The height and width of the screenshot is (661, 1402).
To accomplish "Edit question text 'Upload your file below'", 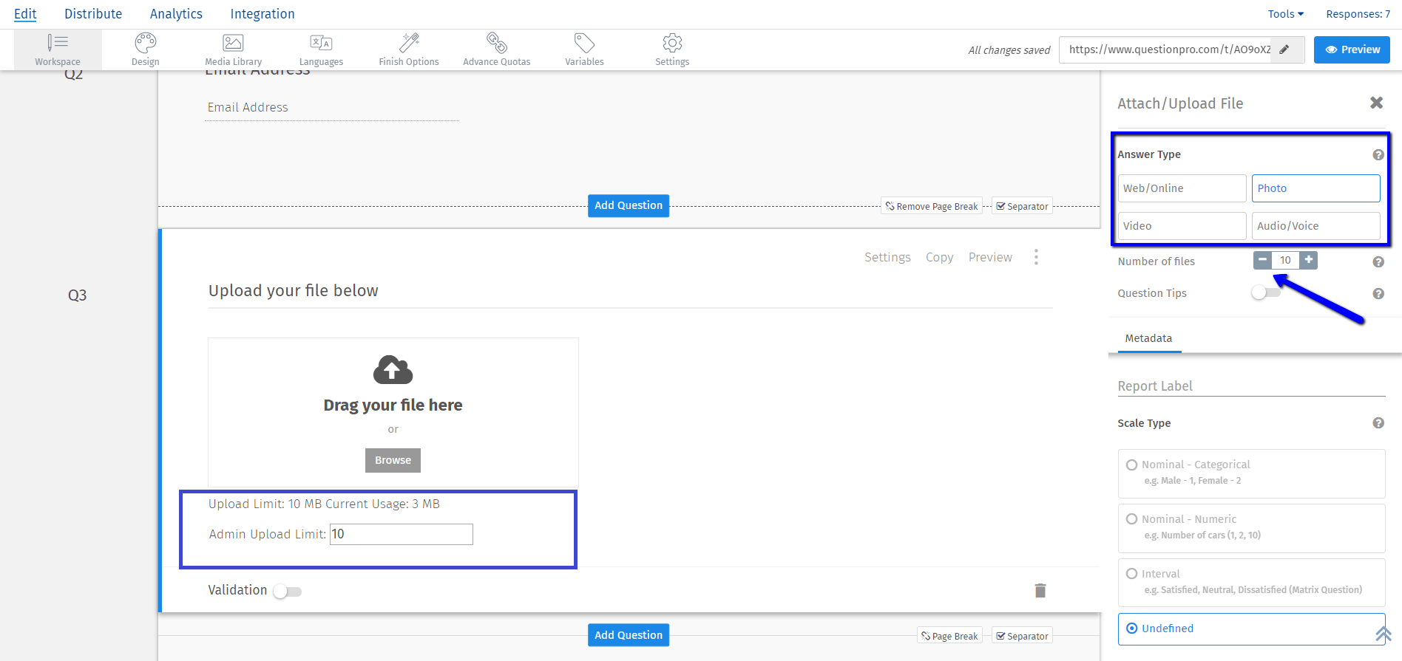I will 293,290.
